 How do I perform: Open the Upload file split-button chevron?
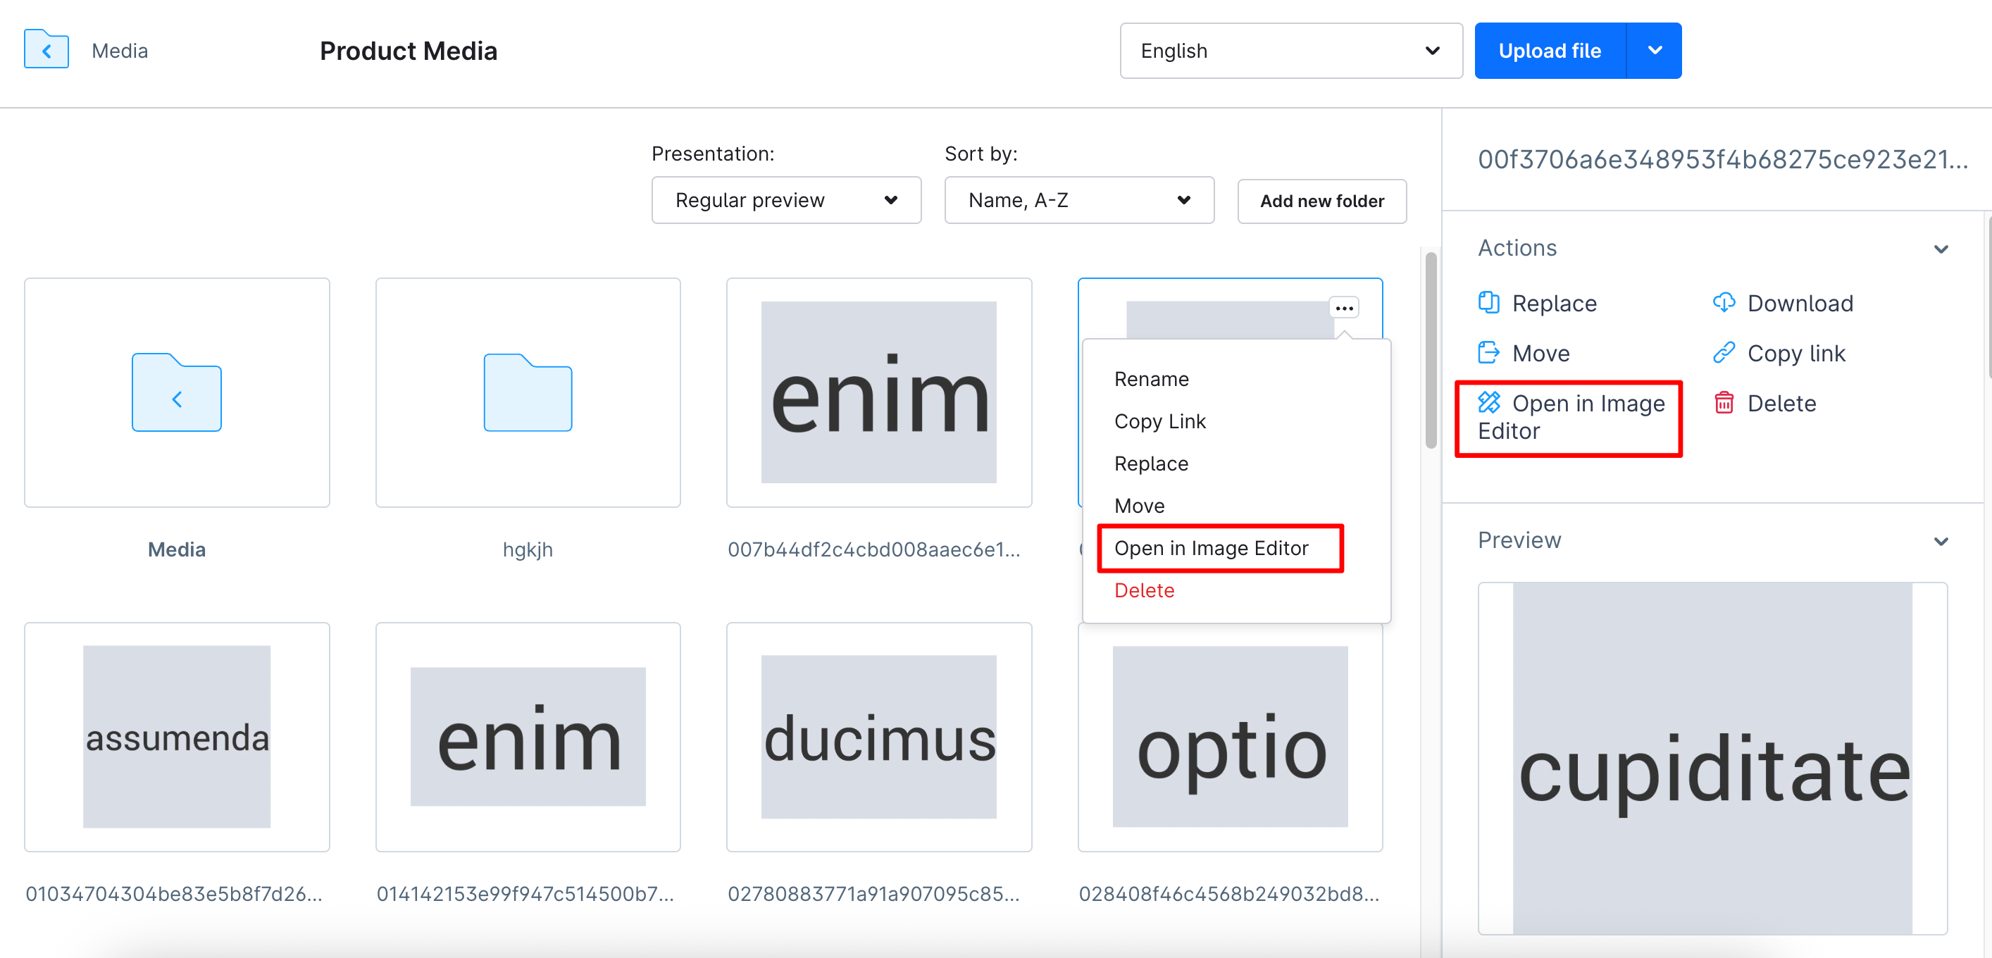click(1655, 50)
